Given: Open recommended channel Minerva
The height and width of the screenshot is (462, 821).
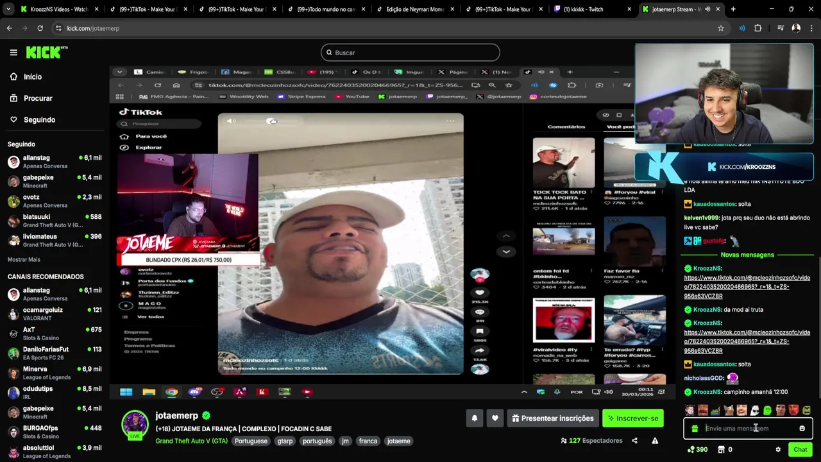Looking at the screenshot, I should pos(55,373).
